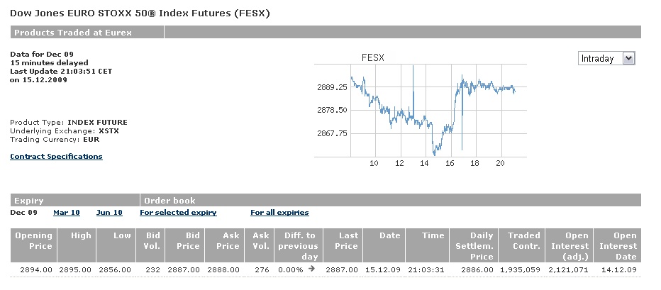Click the Ask Price column header
Viewport: 661px width, 290px height.
tap(227, 241)
